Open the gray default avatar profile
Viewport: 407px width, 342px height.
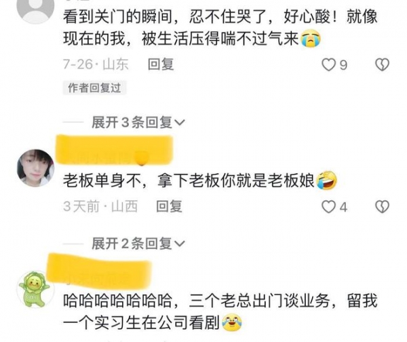(35, 7)
